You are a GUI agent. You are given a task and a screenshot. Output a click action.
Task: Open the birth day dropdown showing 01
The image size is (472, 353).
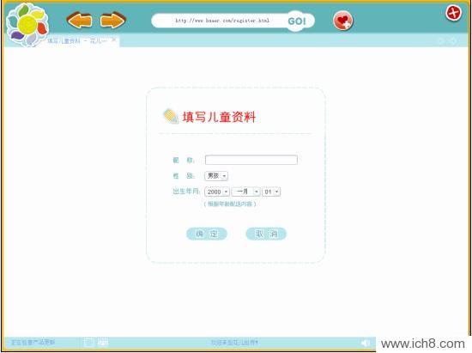click(x=271, y=192)
